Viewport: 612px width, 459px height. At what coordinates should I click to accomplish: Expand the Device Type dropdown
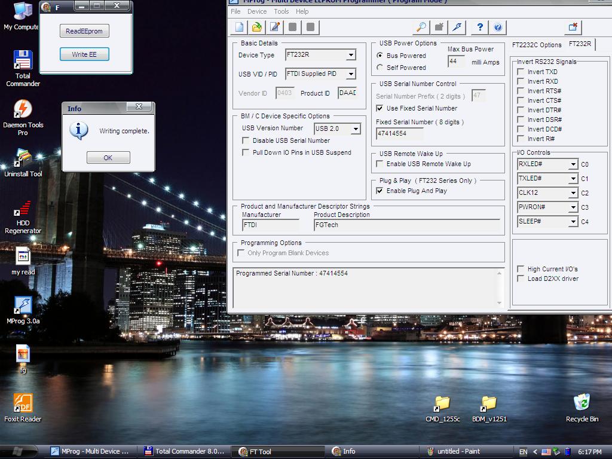[351, 55]
